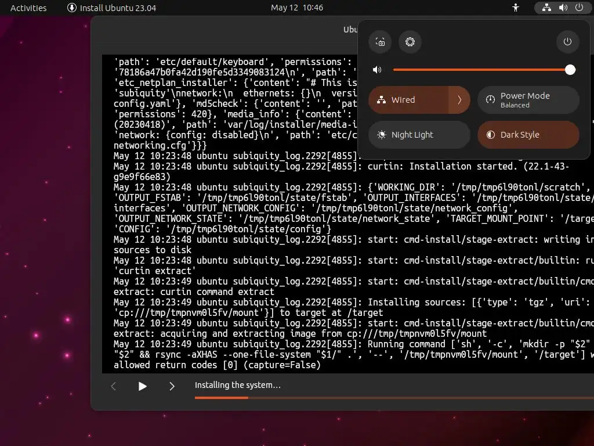Click the network icon in top bar

[x=546, y=8]
